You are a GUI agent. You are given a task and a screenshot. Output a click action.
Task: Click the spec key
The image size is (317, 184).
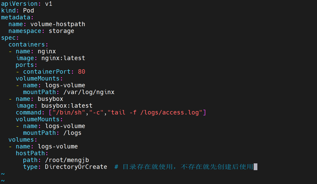[8, 38]
